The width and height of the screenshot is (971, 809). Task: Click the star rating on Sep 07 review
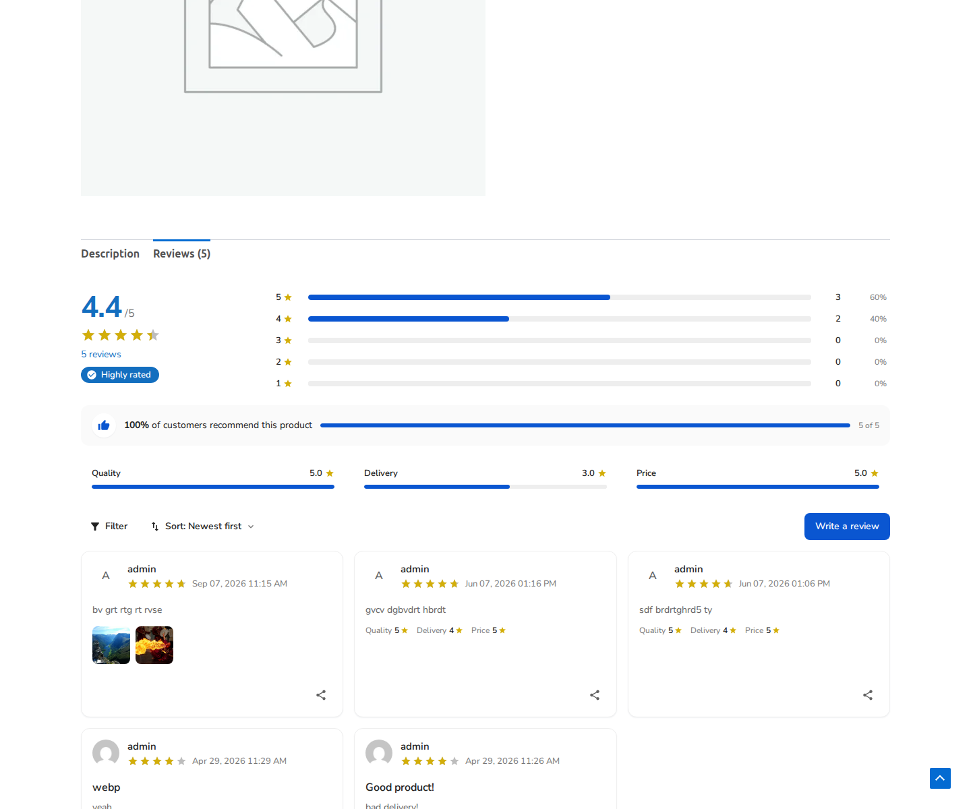click(x=156, y=584)
